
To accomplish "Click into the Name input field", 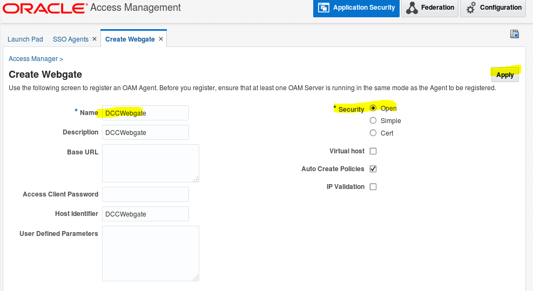I will (145, 113).
